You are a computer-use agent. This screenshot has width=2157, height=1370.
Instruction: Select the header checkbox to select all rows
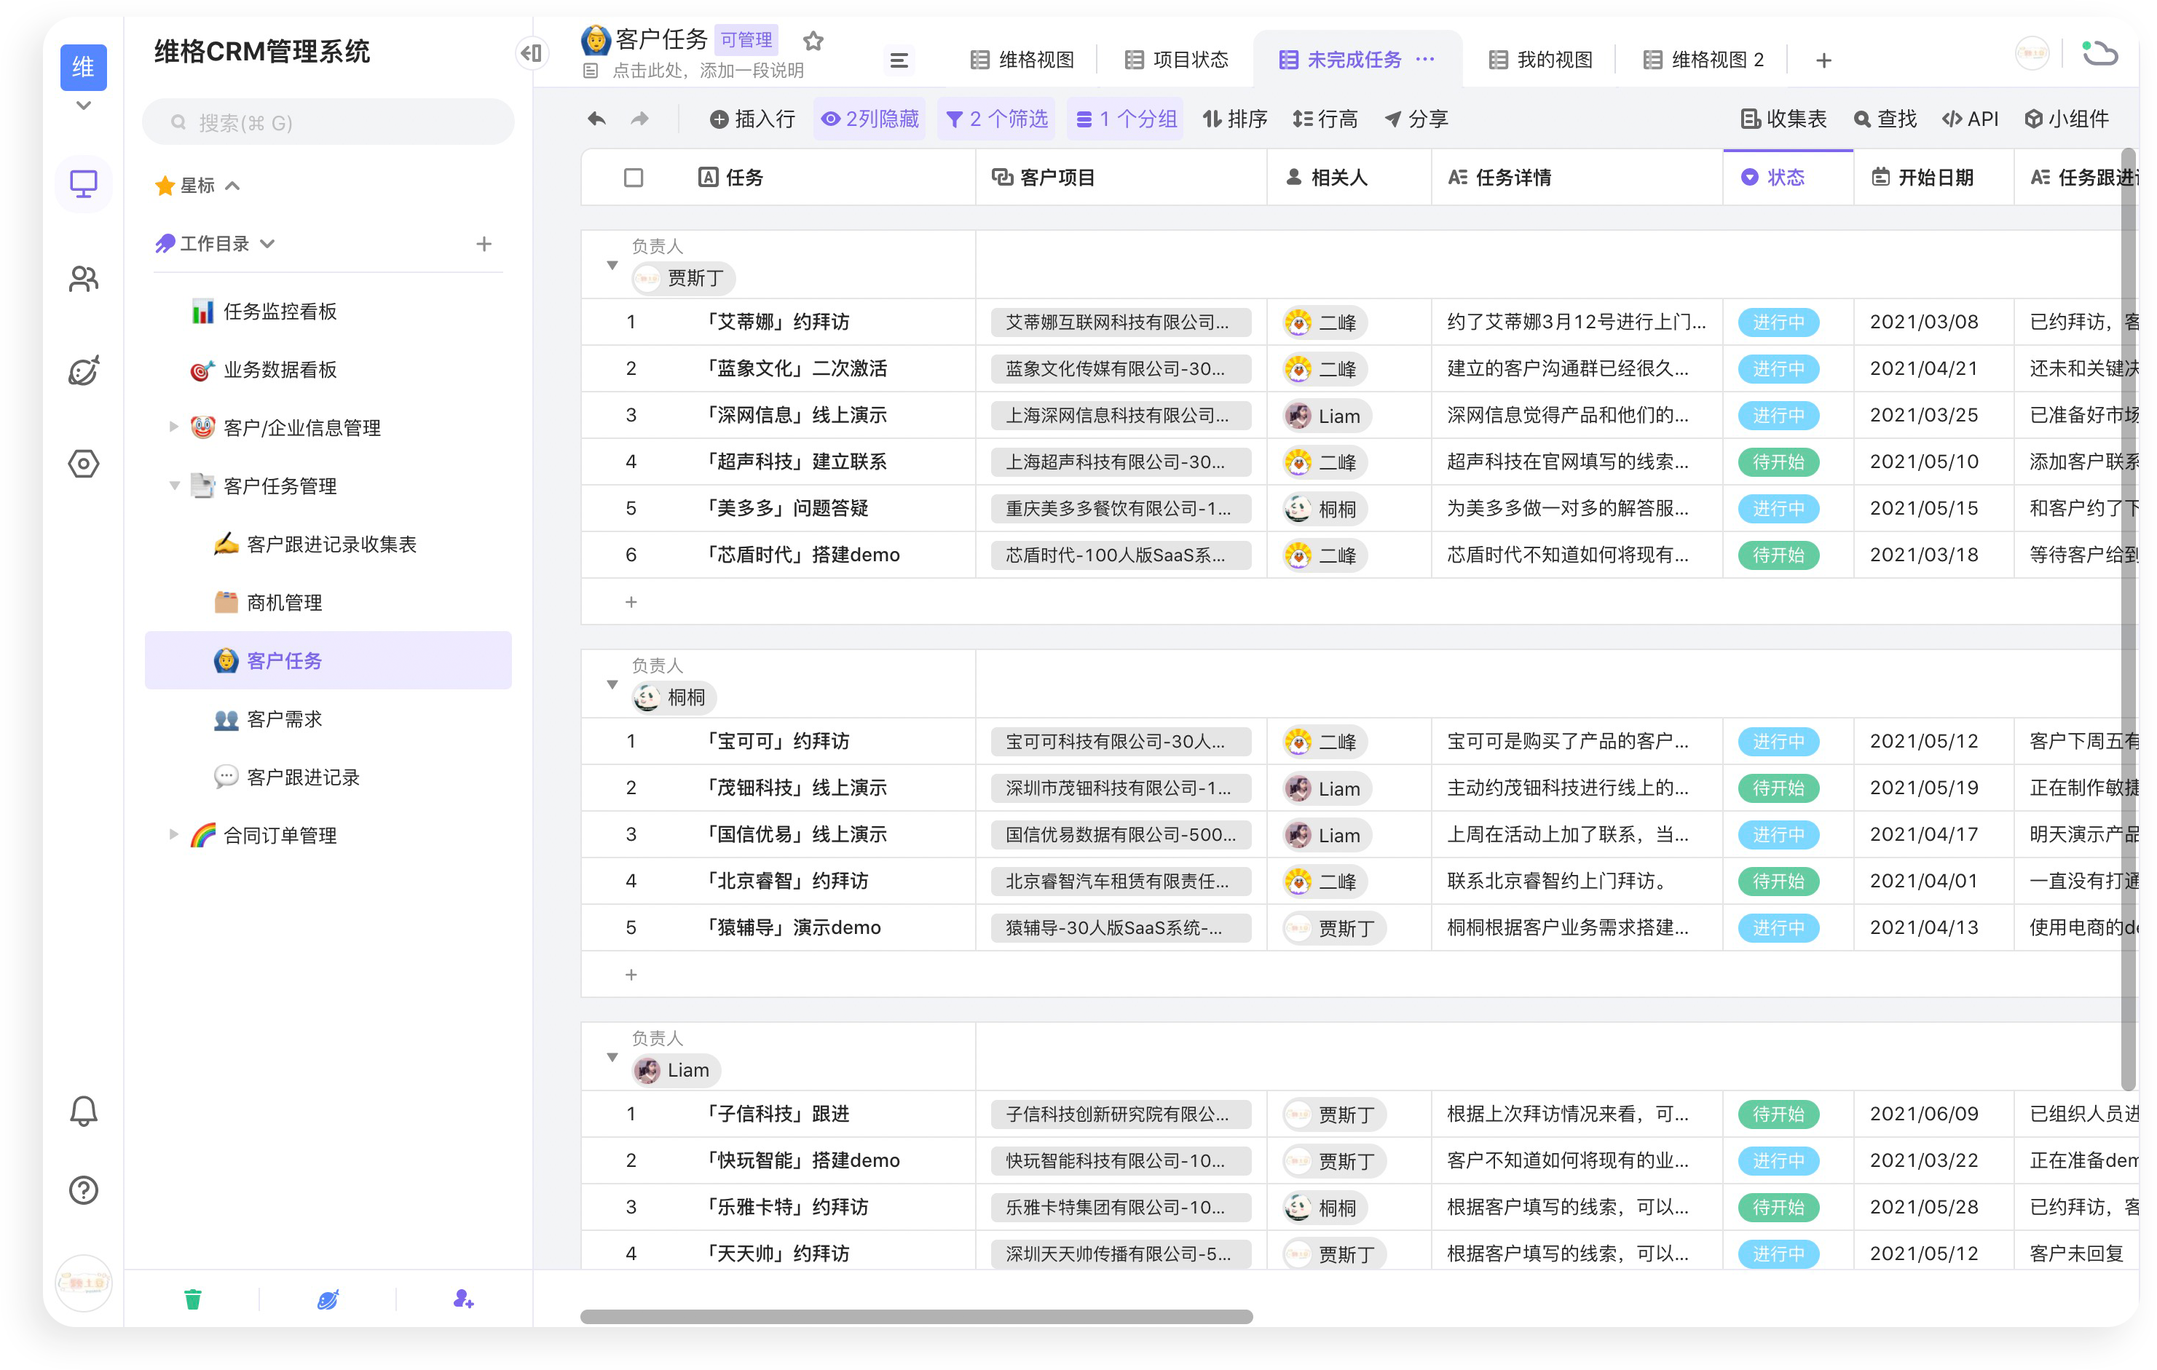[x=634, y=178]
